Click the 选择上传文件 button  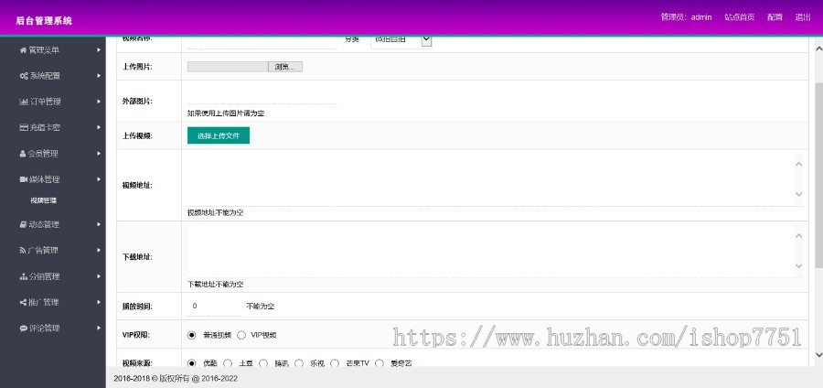(219, 135)
